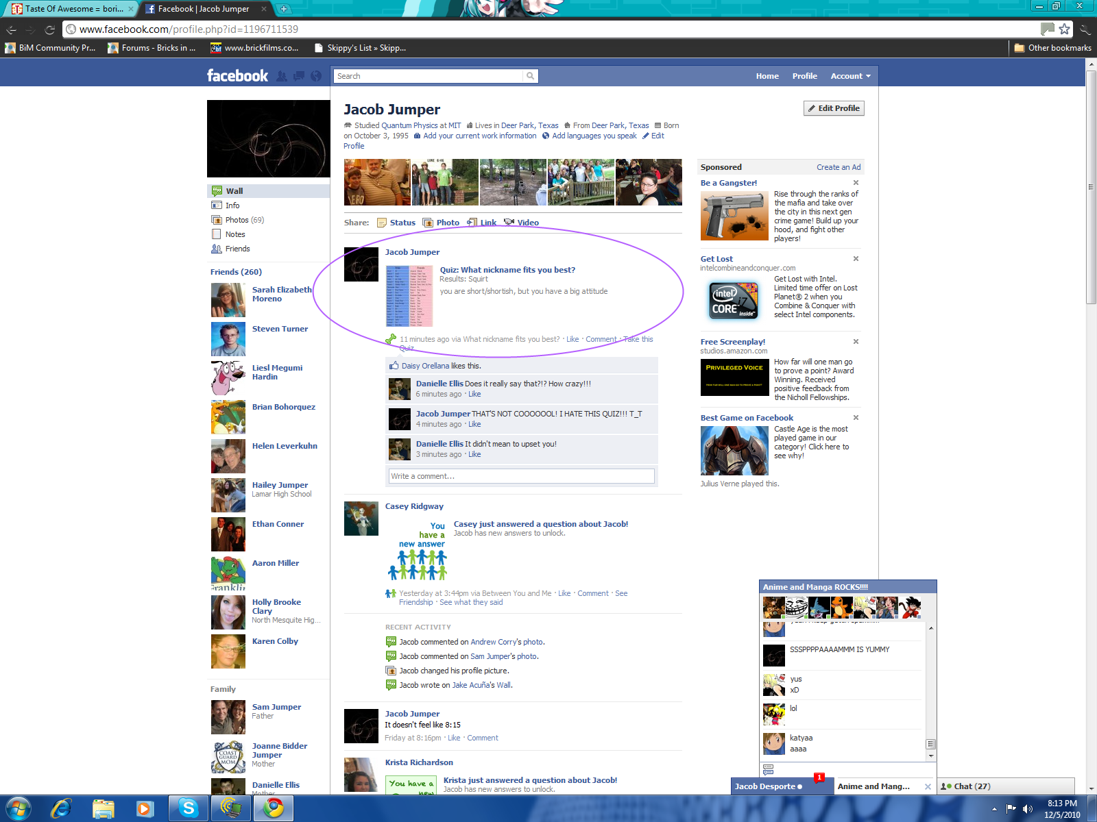Click the search magnifier button
The height and width of the screenshot is (822, 1097).
pyautogui.click(x=530, y=76)
